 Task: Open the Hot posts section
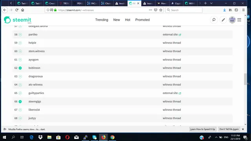point(127,20)
